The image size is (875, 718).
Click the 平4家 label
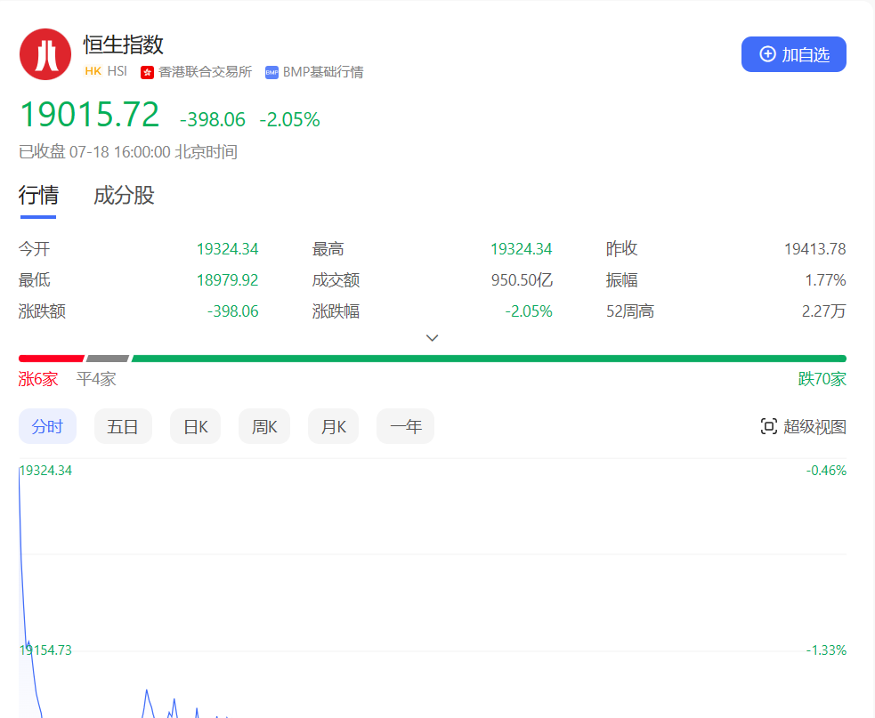(x=96, y=379)
